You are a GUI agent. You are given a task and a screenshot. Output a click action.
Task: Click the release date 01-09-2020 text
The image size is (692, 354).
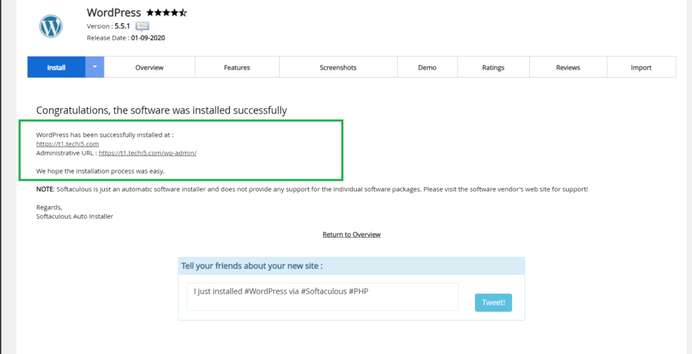(148, 38)
